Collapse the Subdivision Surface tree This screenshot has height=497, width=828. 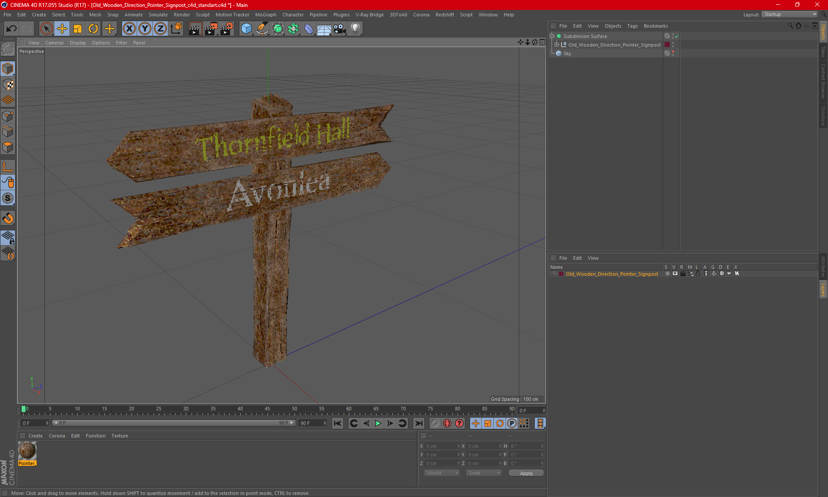[552, 36]
